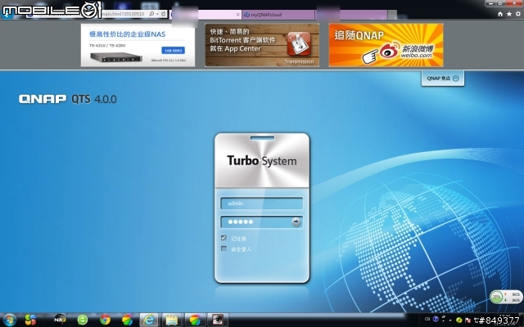Open the browser favorites star icon
Screen dimensions: 524x327
[x=509, y=14]
